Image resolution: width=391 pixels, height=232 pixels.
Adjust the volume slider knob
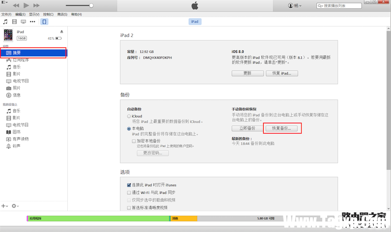coord(91,5)
